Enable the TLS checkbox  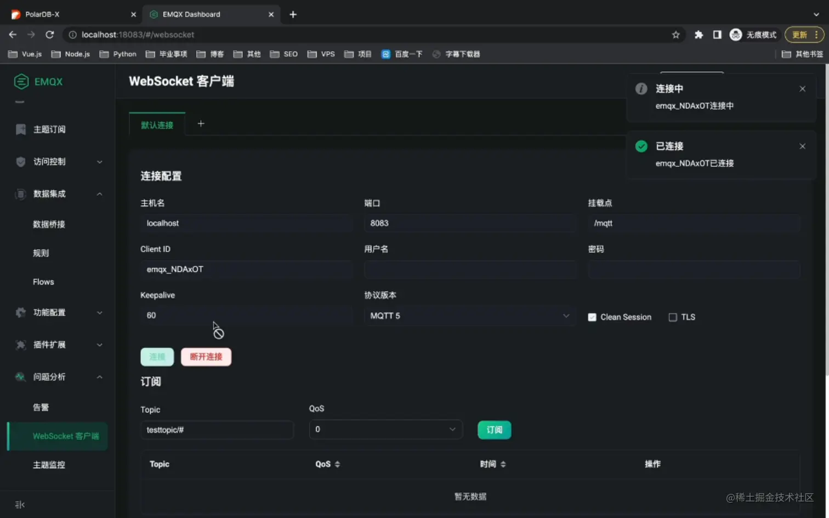tap(673, 317)
